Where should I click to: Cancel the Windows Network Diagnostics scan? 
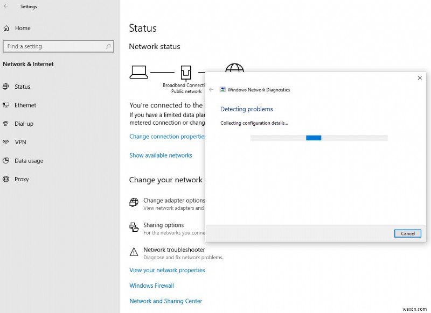407,233
